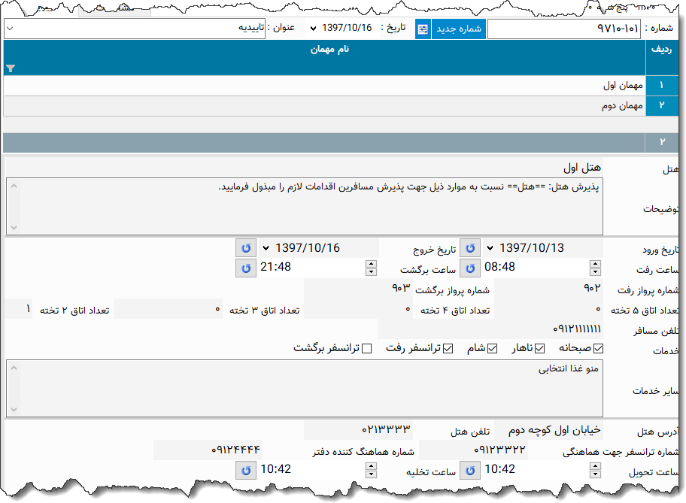Open the تاریخ dropdown showing 1397/10/16
This screenshot has width=686, height=503.
click(x=314, y=29)
